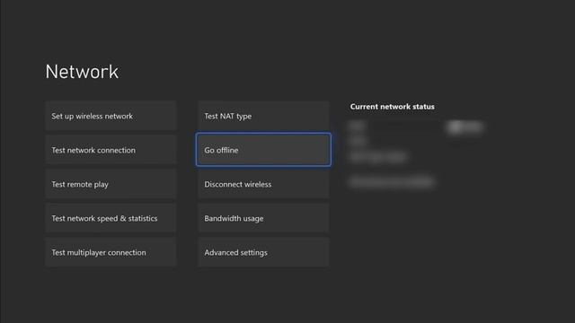
Task: Select Disconnect wireless option
Action: [x=263, y=184]
